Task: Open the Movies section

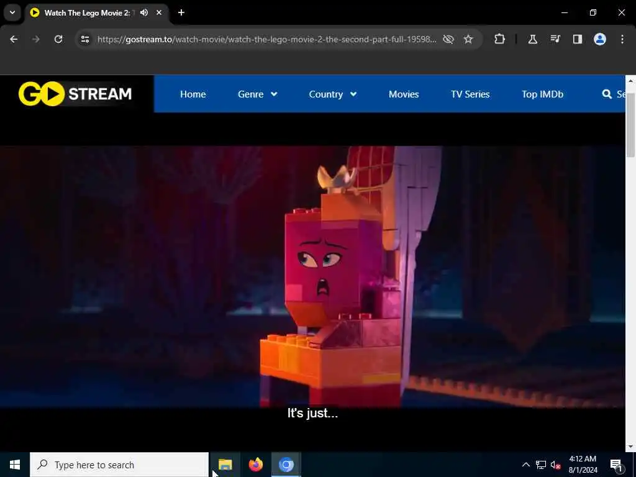Action: (404, 94)
